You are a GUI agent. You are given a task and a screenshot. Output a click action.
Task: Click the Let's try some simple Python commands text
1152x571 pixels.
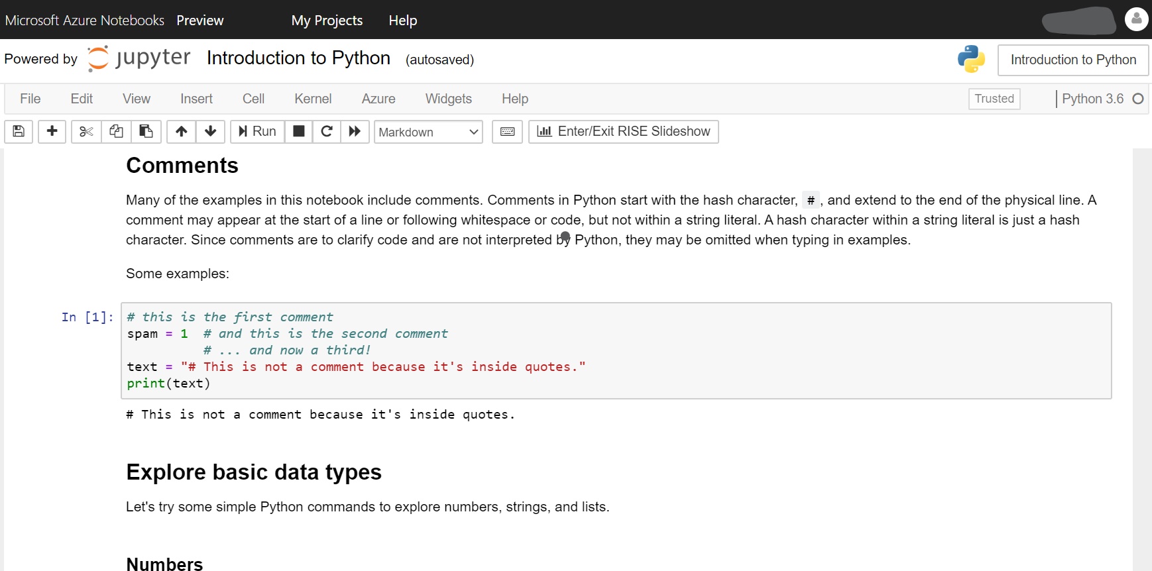[x=368, y=507]
